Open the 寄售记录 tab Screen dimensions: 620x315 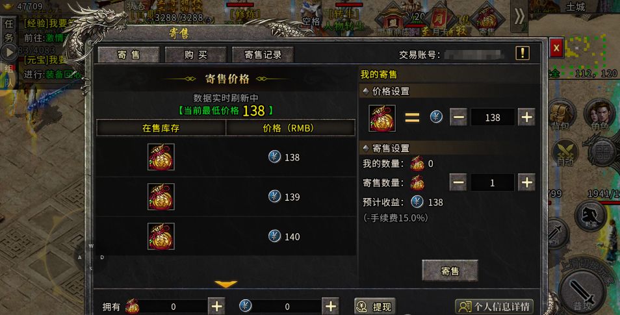pyautogui.click(x=263, y=55)
